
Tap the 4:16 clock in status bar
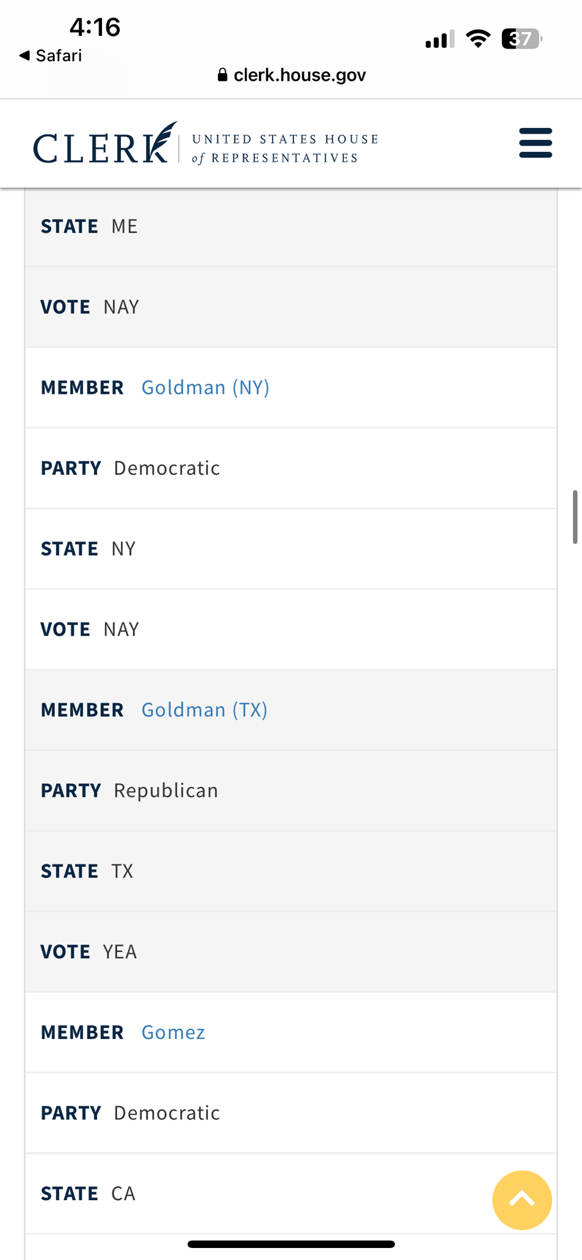[x=94, y=27]
